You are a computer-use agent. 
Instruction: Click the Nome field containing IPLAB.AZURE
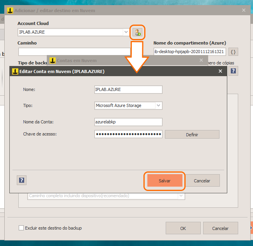point(128,89)
